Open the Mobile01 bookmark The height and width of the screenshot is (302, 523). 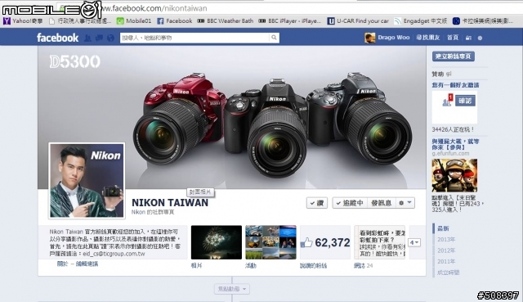click(134, 21)
